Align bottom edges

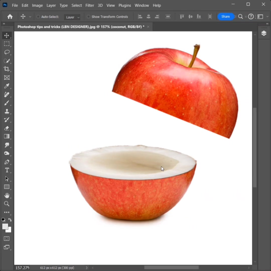(x=199, y=17)
